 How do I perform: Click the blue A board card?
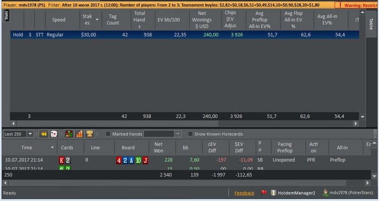[132, 160]
